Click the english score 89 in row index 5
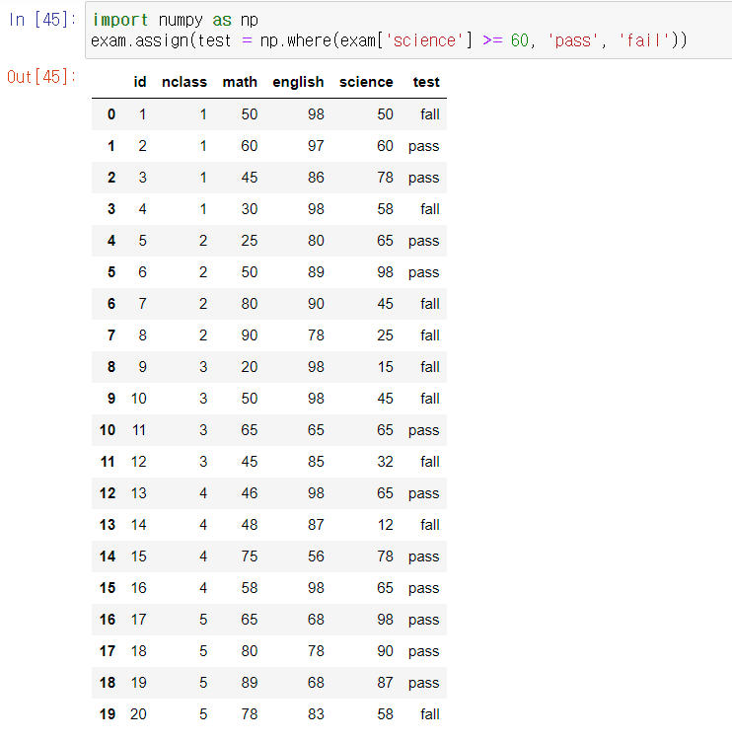 coord(316,272)
